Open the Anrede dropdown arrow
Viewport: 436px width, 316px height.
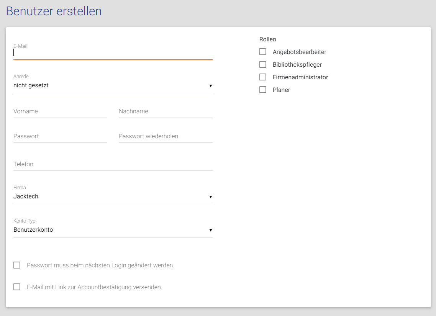[x=210, y=86]
